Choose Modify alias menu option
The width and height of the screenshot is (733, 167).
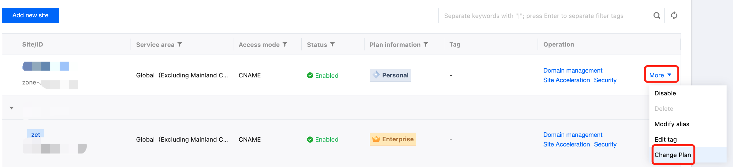(672, 124)
